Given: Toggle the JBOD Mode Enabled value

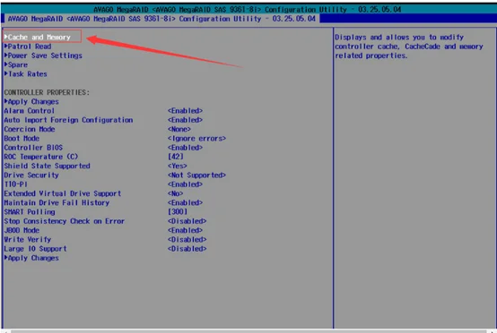Looking at the screenshot, I should click(185, 230).
